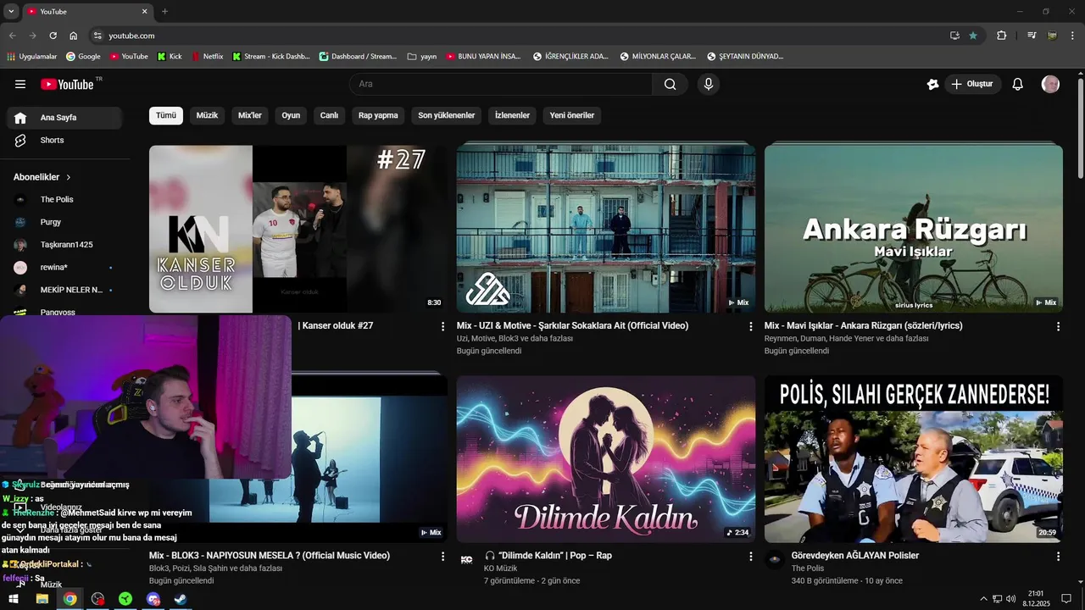The width and height of the screenshot is (1085, 610).
Task: Click the browser home button
Action: pos(74,36)
